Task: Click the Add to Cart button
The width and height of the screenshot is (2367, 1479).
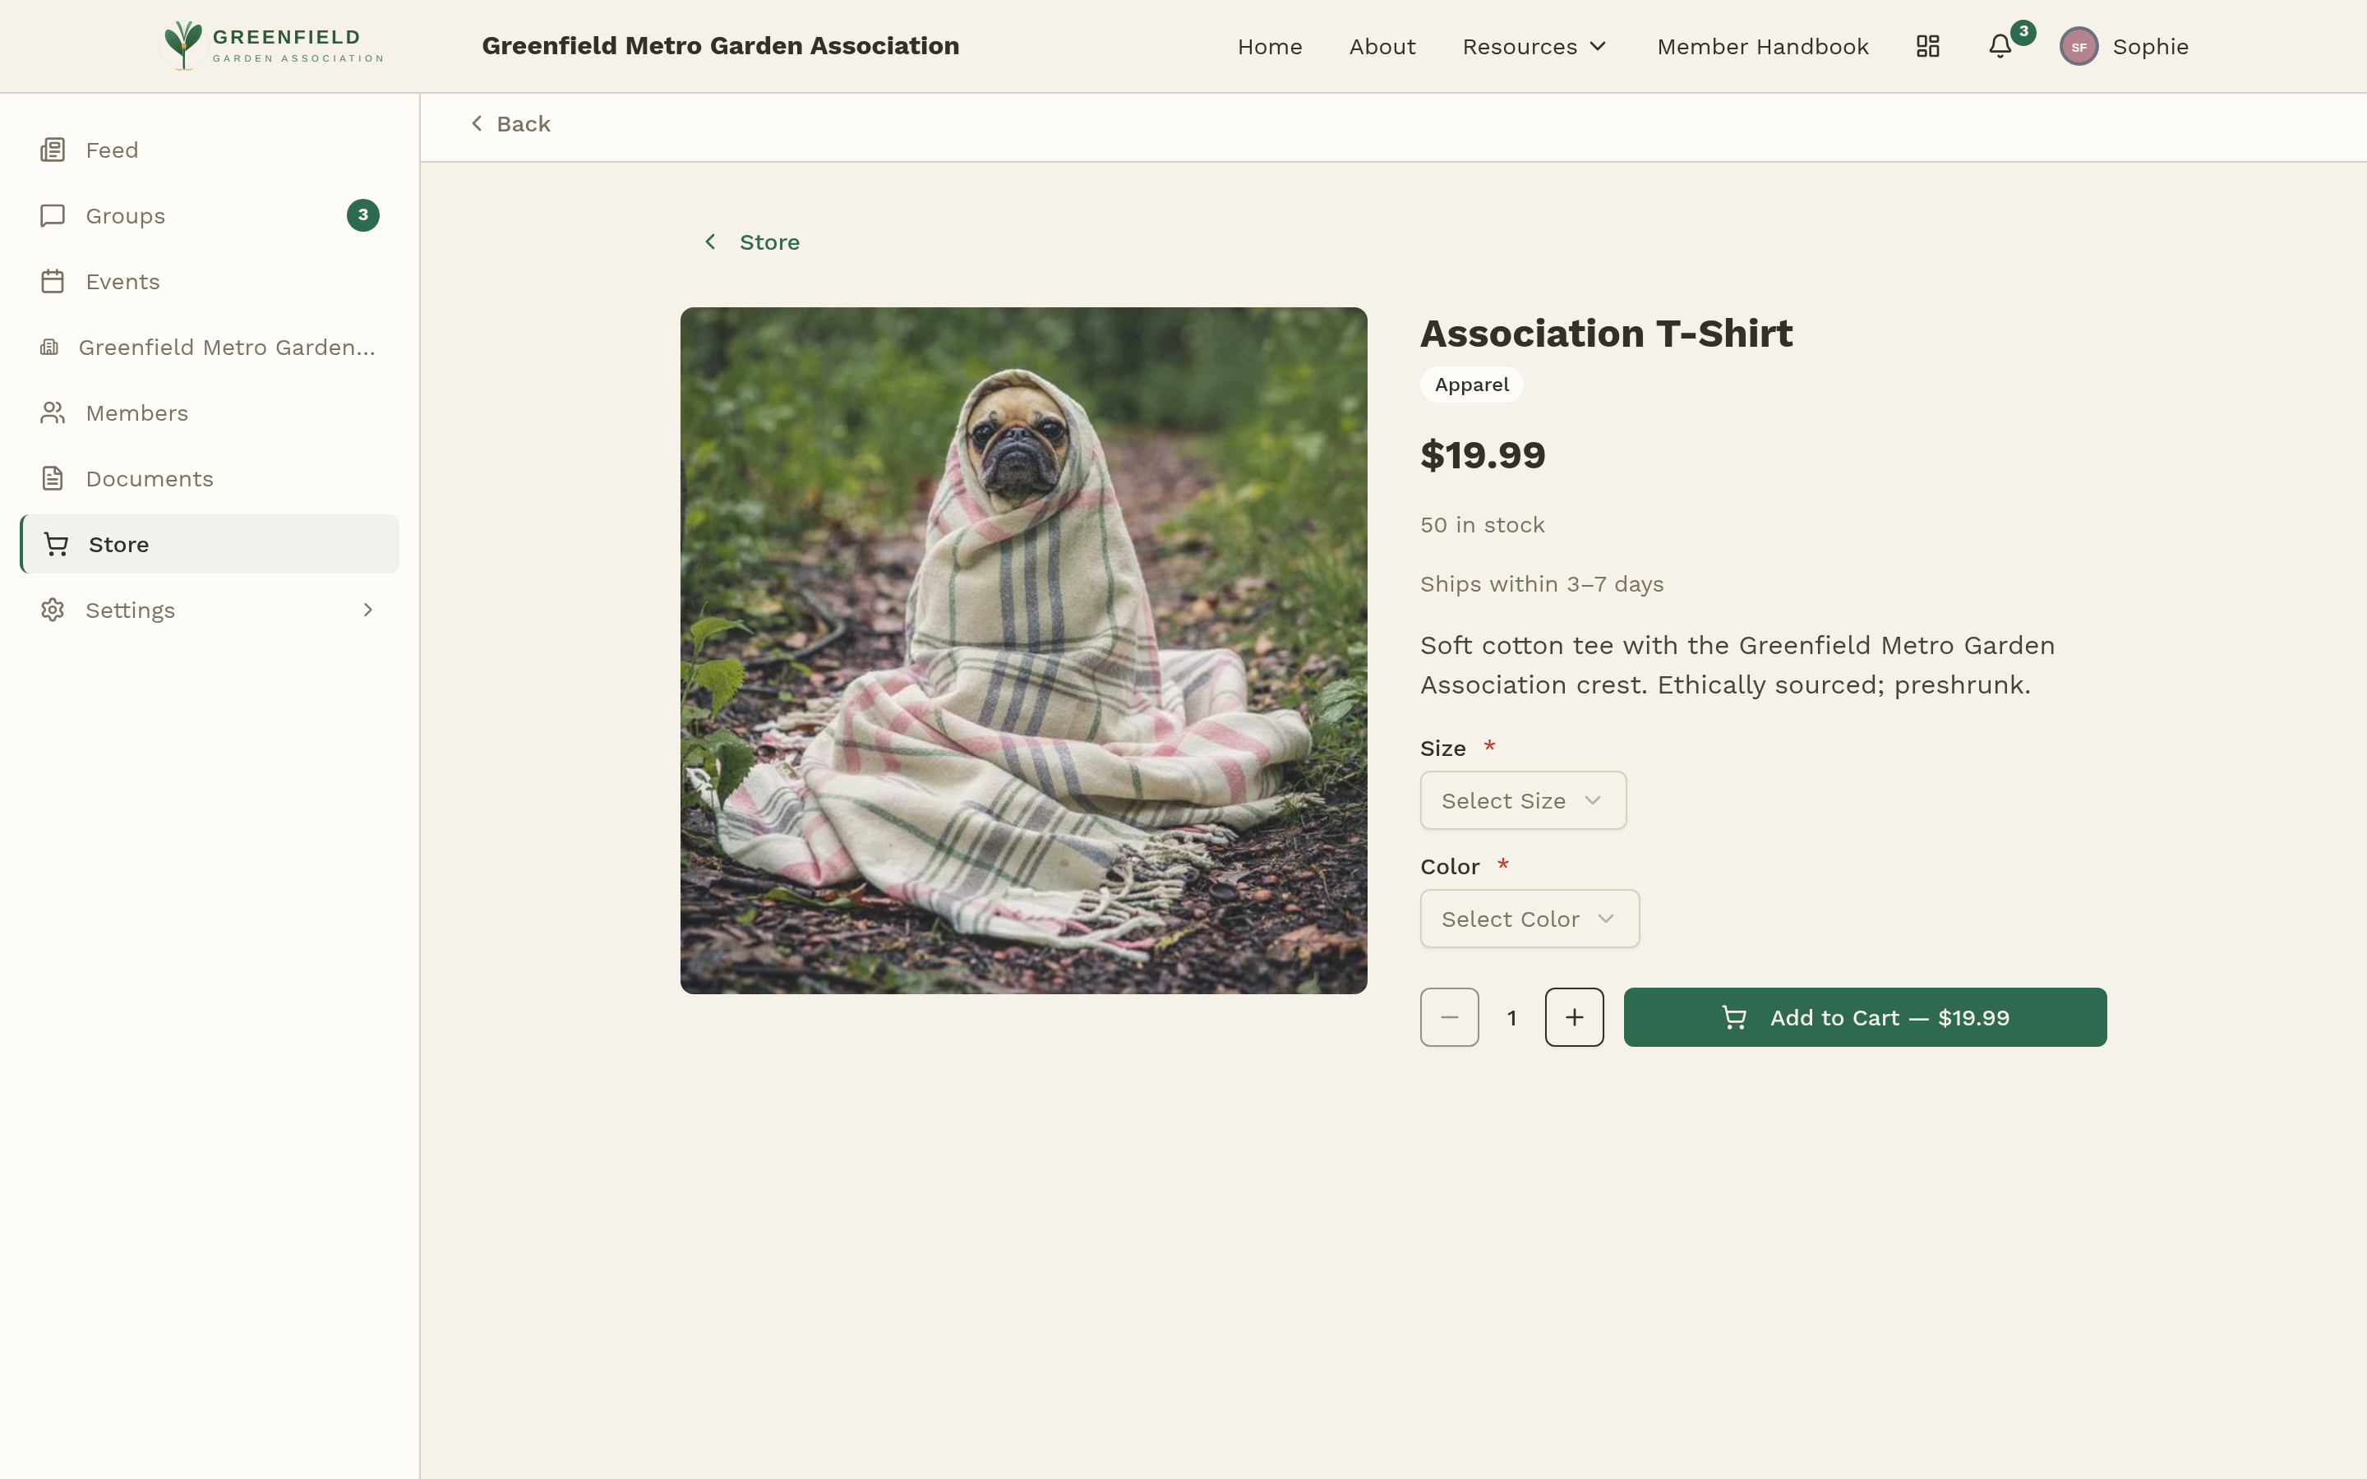Action: (1864, 1016)
